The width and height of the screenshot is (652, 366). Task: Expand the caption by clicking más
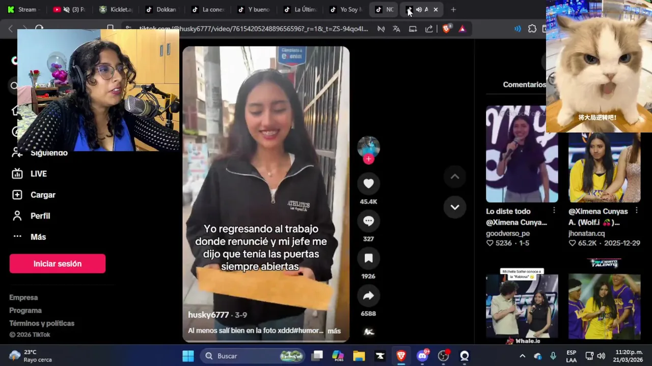(334, 331)
